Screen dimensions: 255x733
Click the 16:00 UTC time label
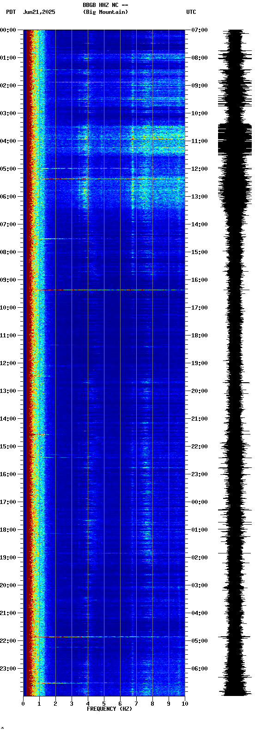(200, 280)
